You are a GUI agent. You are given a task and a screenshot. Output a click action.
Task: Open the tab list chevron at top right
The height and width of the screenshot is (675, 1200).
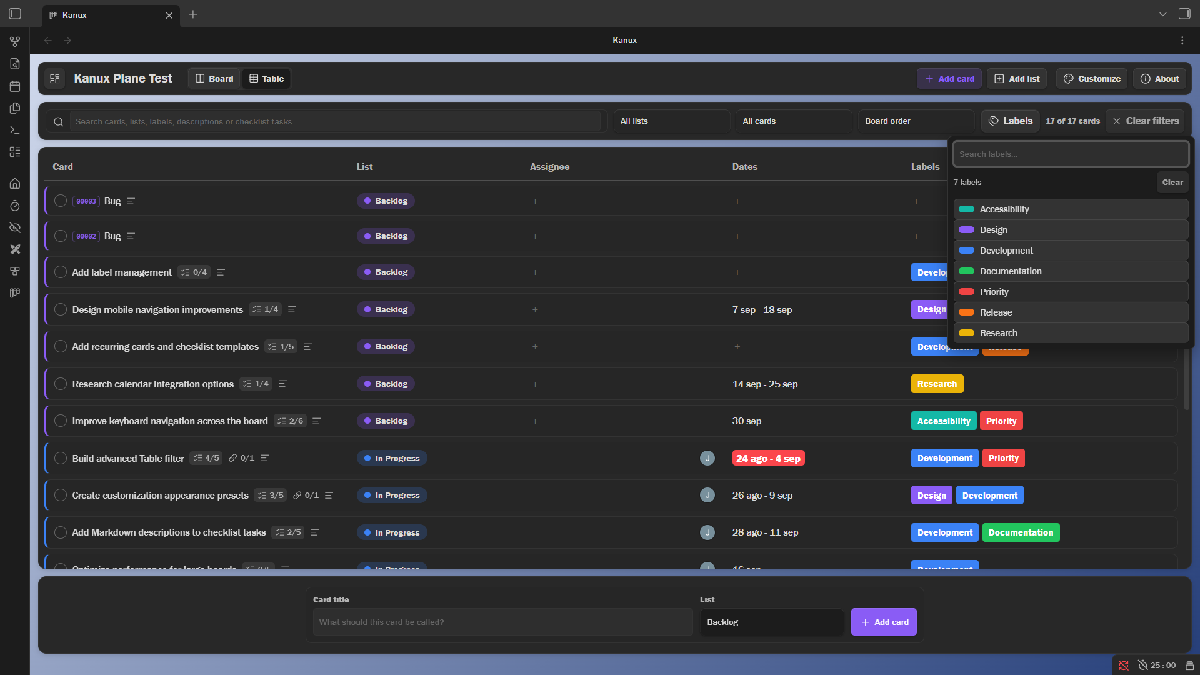[1163, 14]
